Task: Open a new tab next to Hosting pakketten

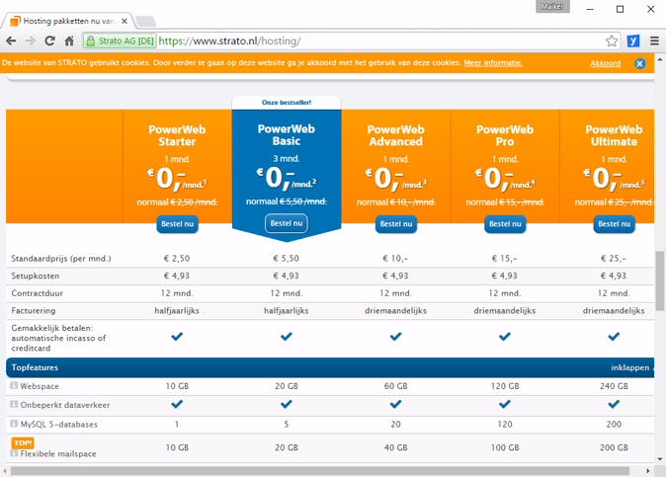Action: [x=146, y=21]
